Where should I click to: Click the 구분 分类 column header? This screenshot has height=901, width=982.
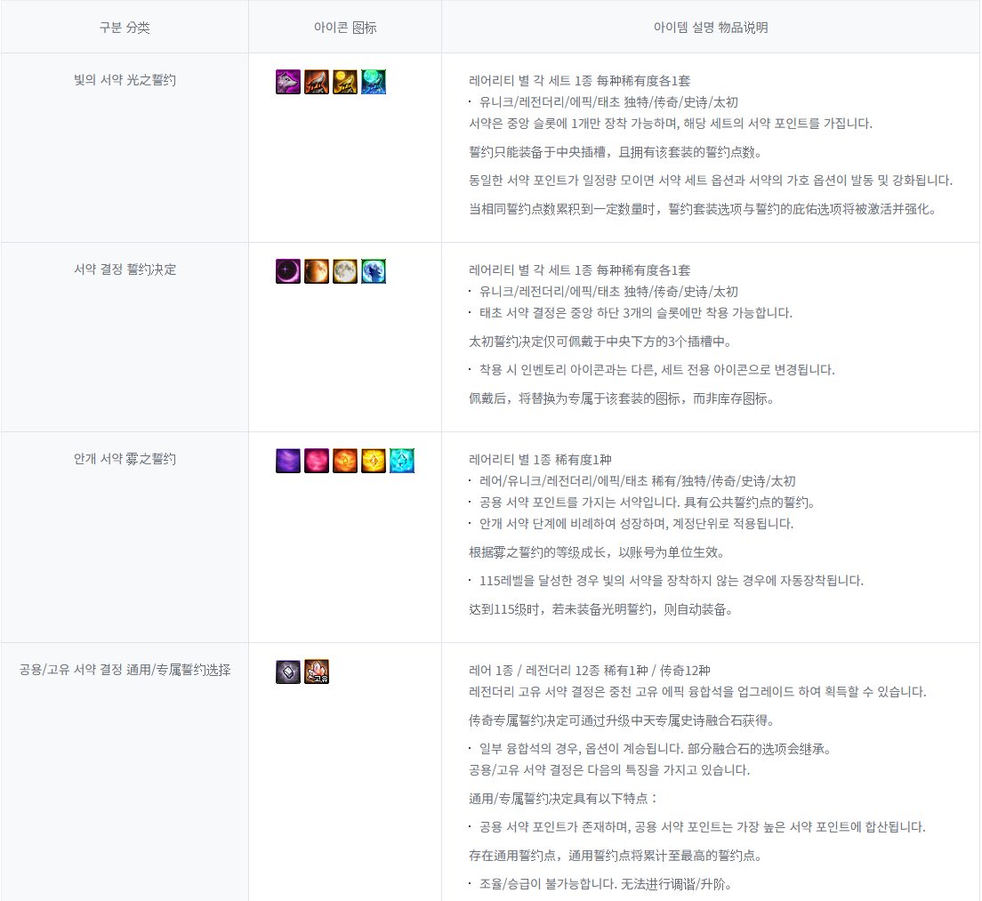point(125,28)
